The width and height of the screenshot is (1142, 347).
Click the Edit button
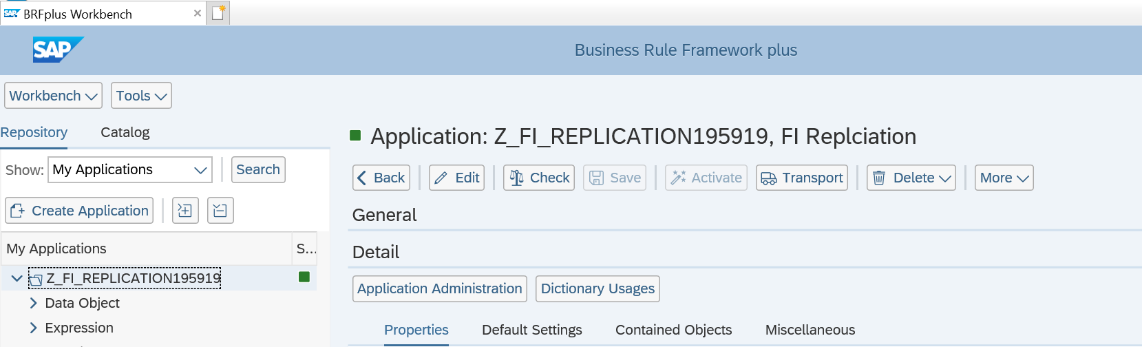[x=456, y=178]
